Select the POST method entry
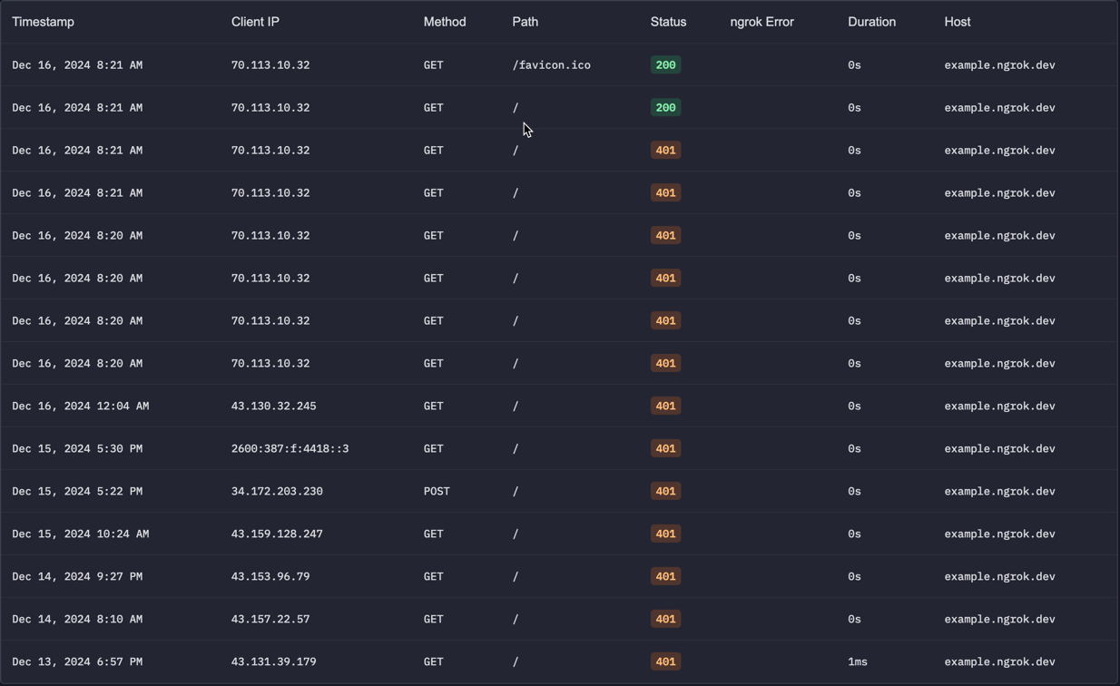1120x686 pixels. coord(437,492)
